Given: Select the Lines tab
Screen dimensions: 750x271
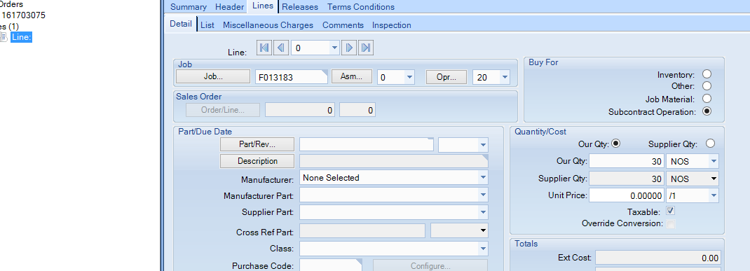Looking at the screenshot, I should (263, 6).
